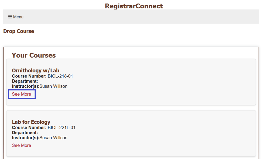The width and height of the screenshot is (261, 159).
Task: Expand See More under Ornithology w/Lab
Action: coord(21,94)
